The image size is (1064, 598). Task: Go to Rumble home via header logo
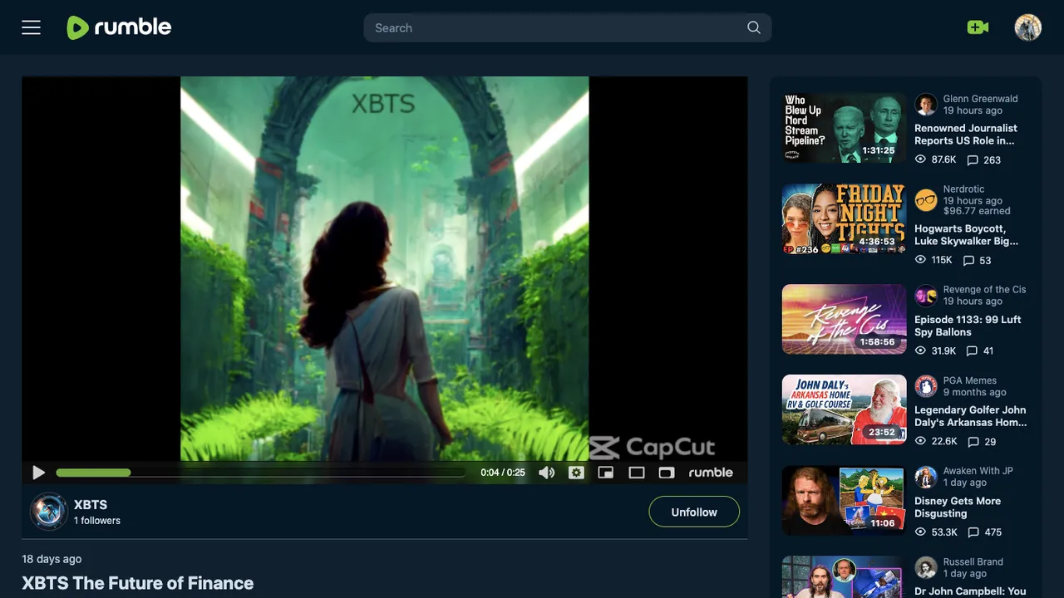pos(119,27)
